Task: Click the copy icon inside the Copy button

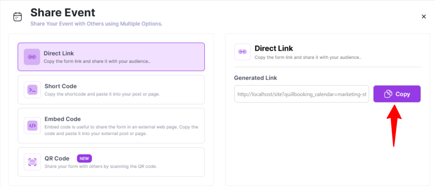Action: [x=388, y=94]
